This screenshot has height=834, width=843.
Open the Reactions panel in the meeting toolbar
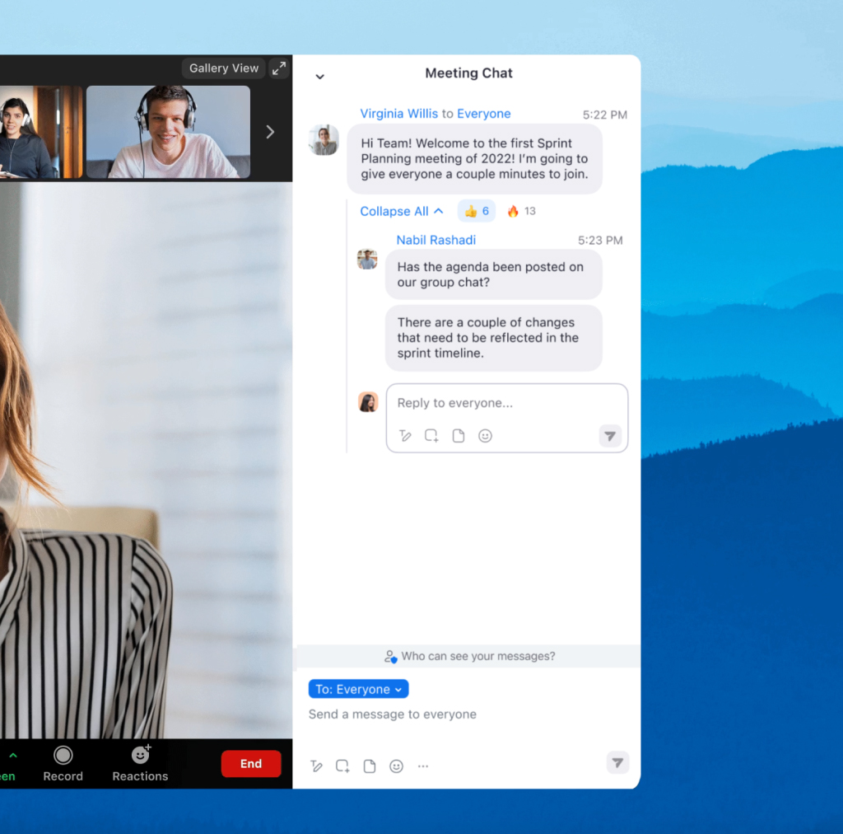click(x=139, y=763)
